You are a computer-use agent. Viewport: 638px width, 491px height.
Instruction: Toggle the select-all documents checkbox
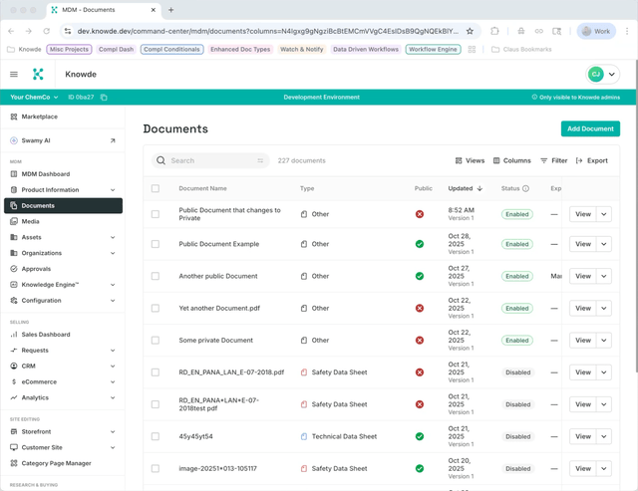click(156, 188)
